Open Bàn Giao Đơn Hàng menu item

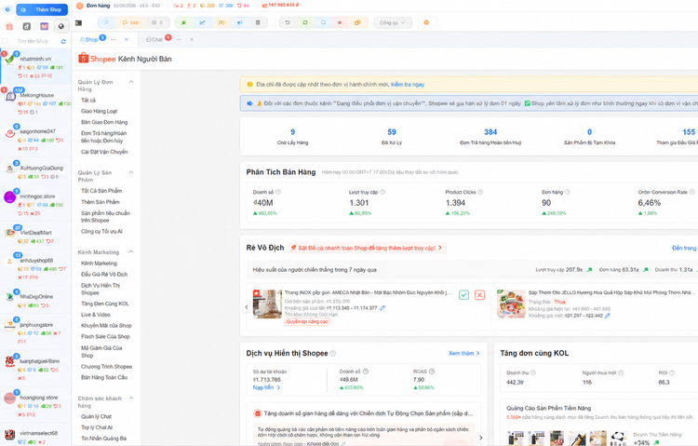(104, 122)
